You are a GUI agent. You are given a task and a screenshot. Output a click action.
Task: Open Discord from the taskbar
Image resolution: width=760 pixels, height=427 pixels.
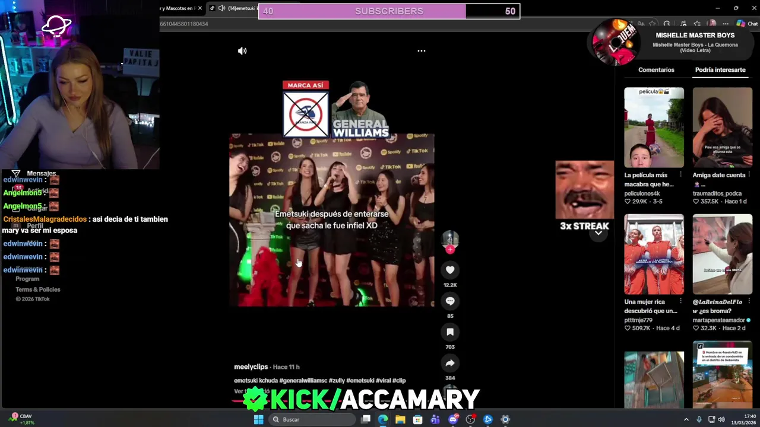453,419
